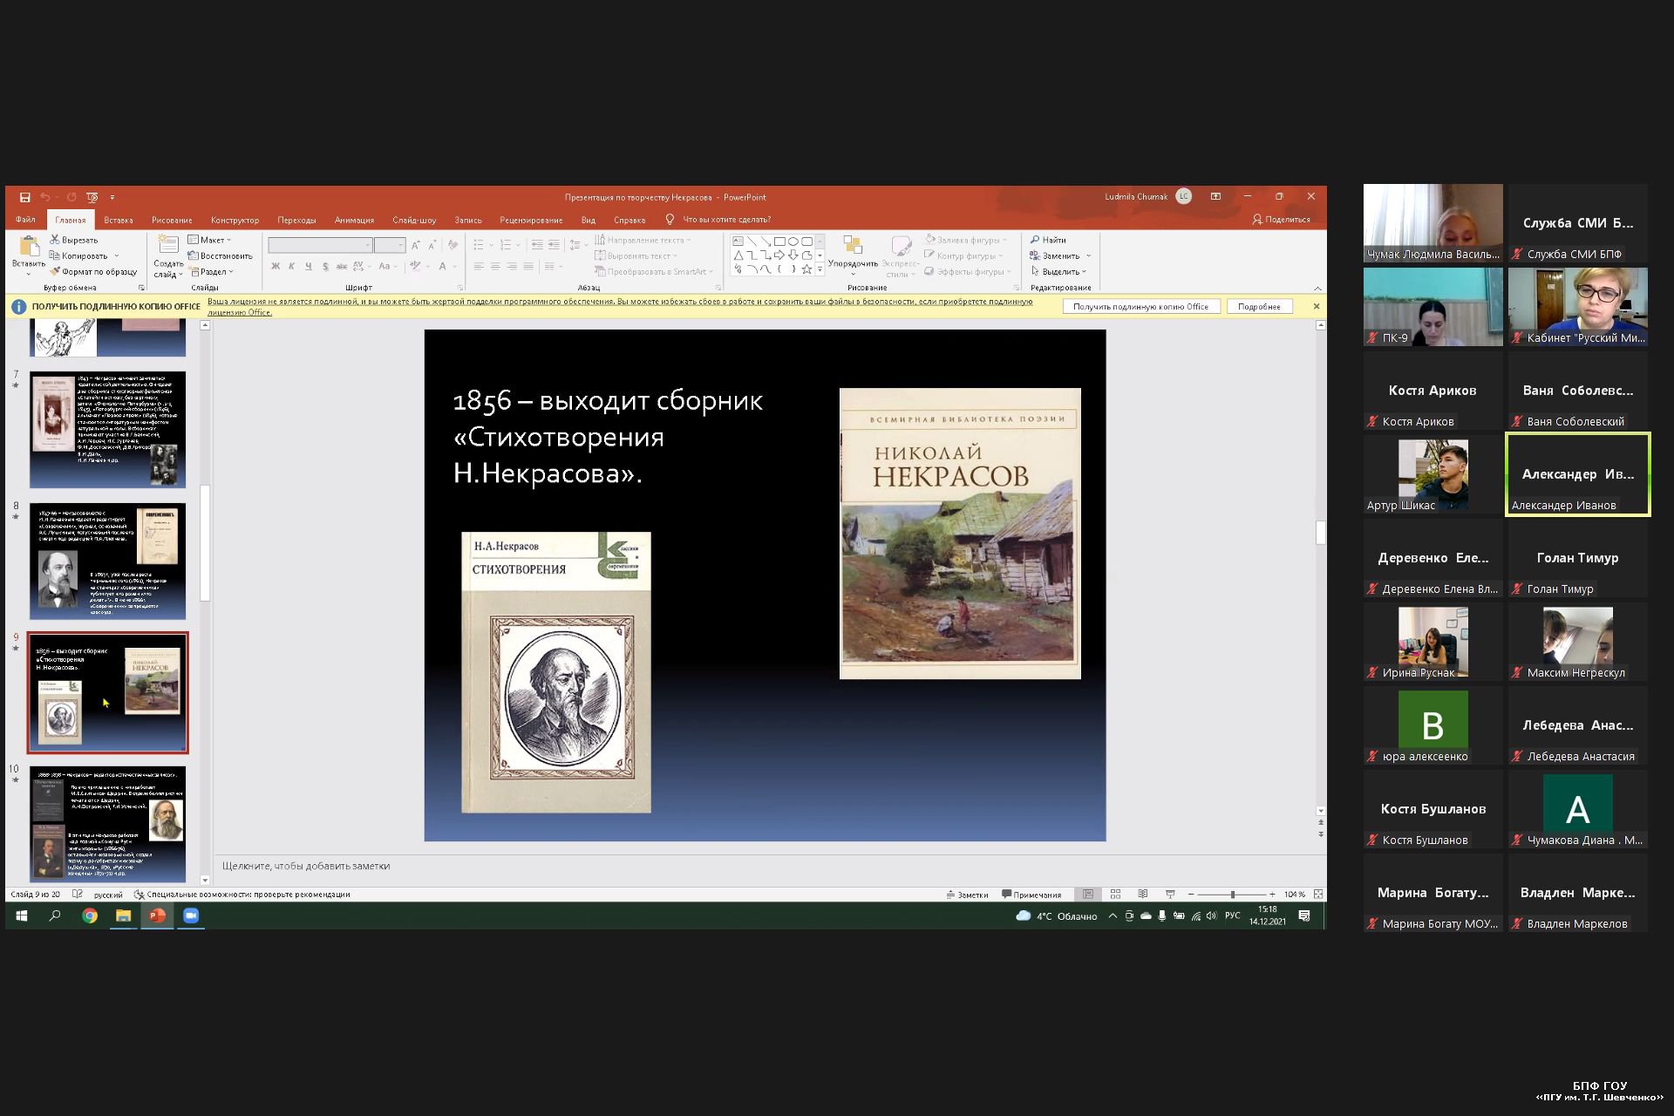Adjust the zoom slider handle in status bar
1674x1116 pixels.
[x=1232, y=895]
